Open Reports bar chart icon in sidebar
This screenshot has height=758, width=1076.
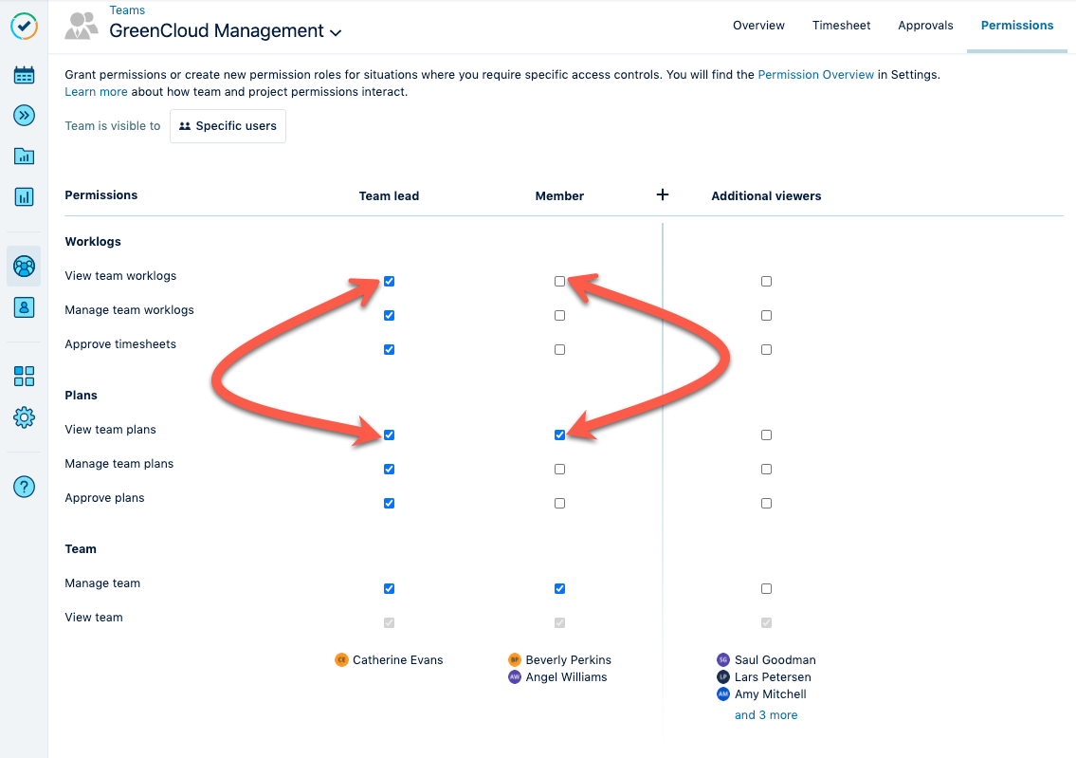(x=24, y=197)
